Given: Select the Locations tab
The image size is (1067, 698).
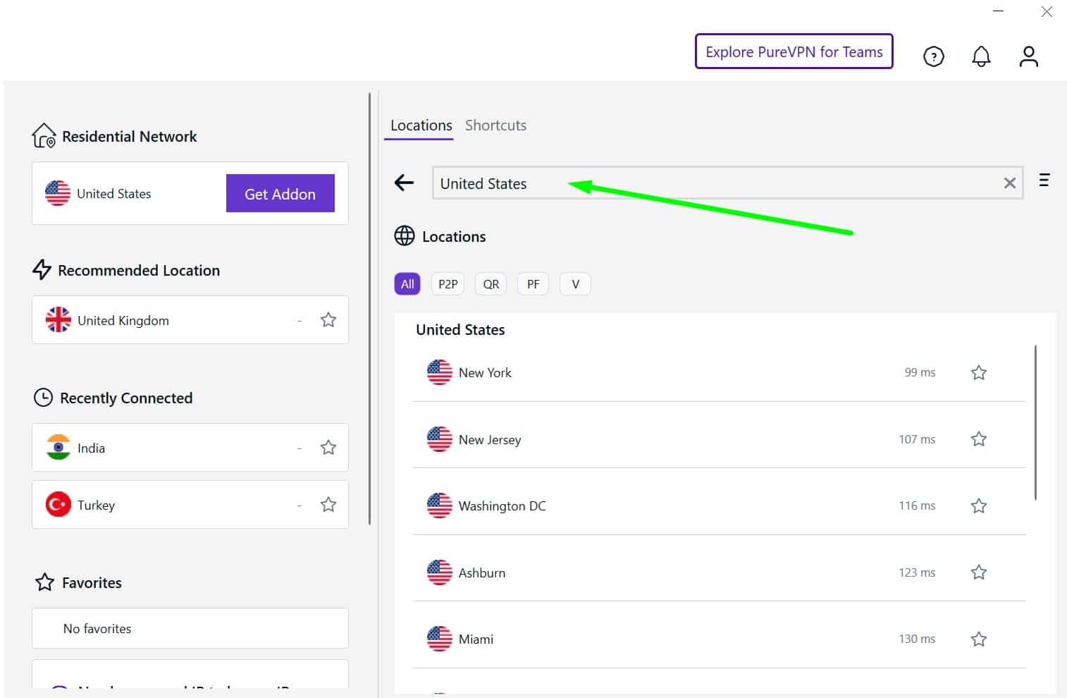Looking at the screenshot, I should tap(421, 125).
